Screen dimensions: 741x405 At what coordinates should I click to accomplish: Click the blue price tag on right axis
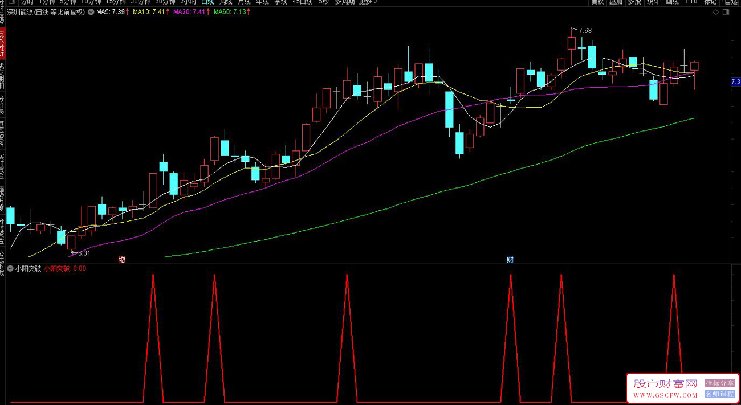[736, 83]
